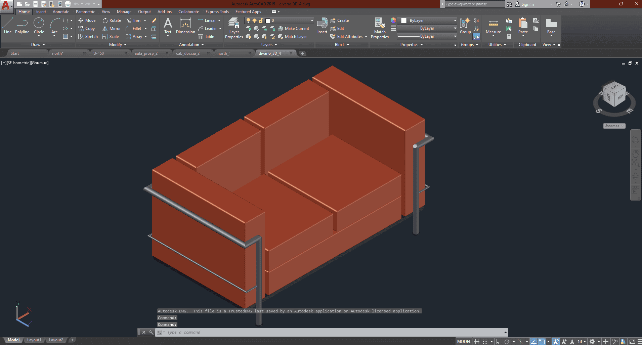Open the Quick Calculator icon
Image resolution: width=642 pixels, height=345 pixels.
[509, 37]
